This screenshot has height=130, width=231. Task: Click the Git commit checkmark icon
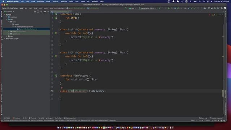[x=192, y=8]
